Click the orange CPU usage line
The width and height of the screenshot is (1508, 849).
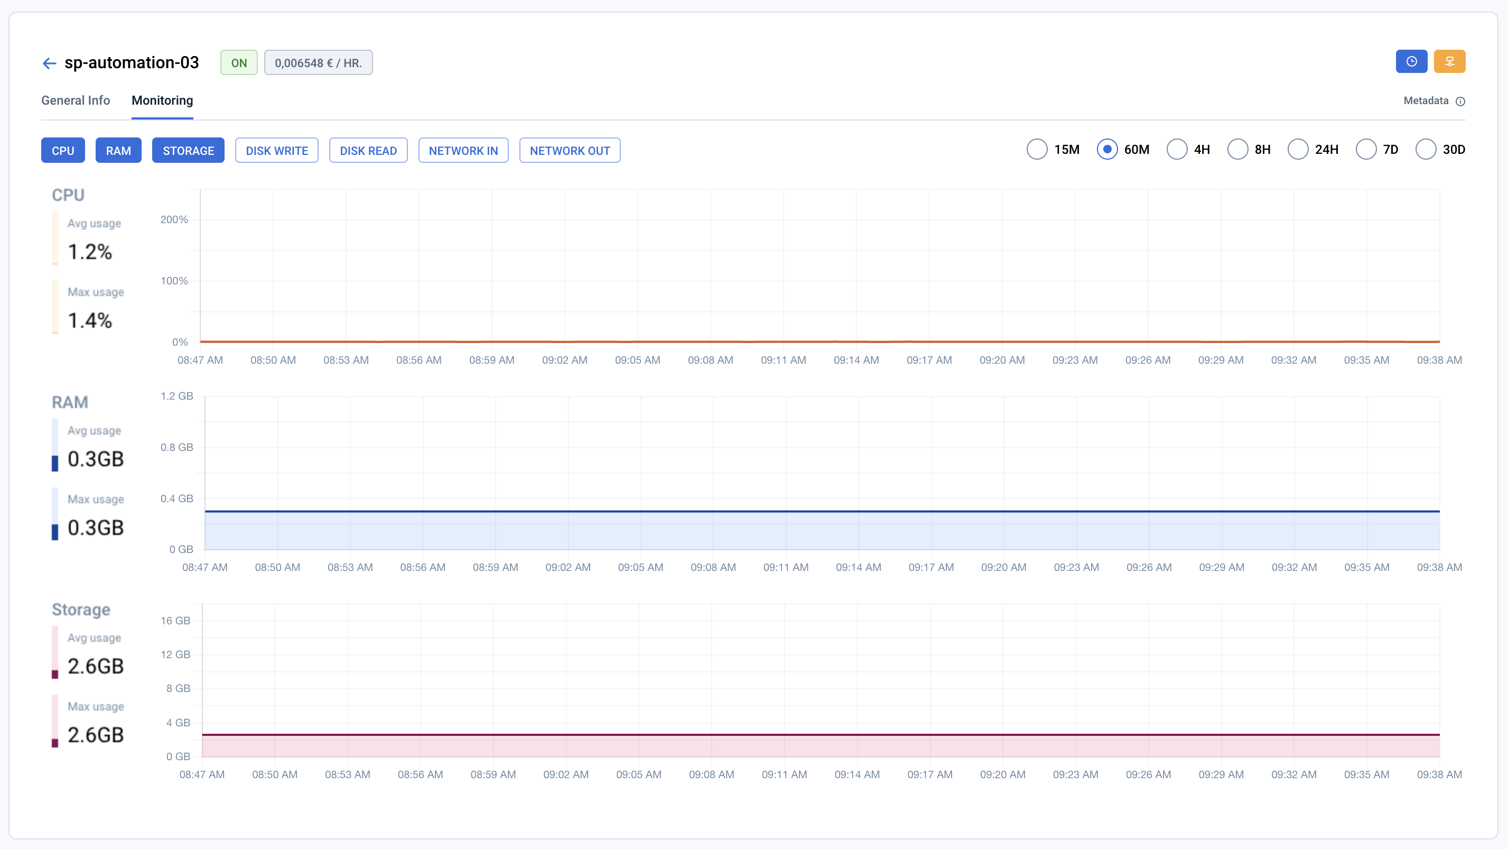click(820, 342)
